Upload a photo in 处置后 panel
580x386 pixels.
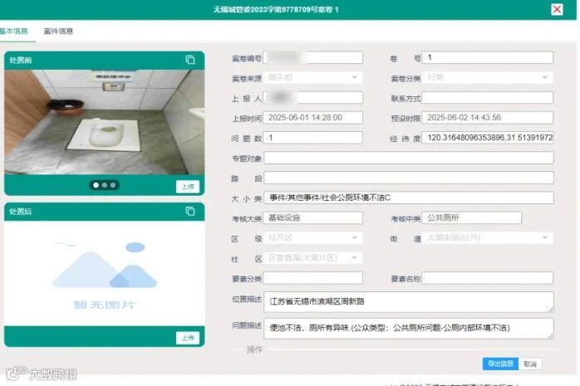click(x=188, y=338)
